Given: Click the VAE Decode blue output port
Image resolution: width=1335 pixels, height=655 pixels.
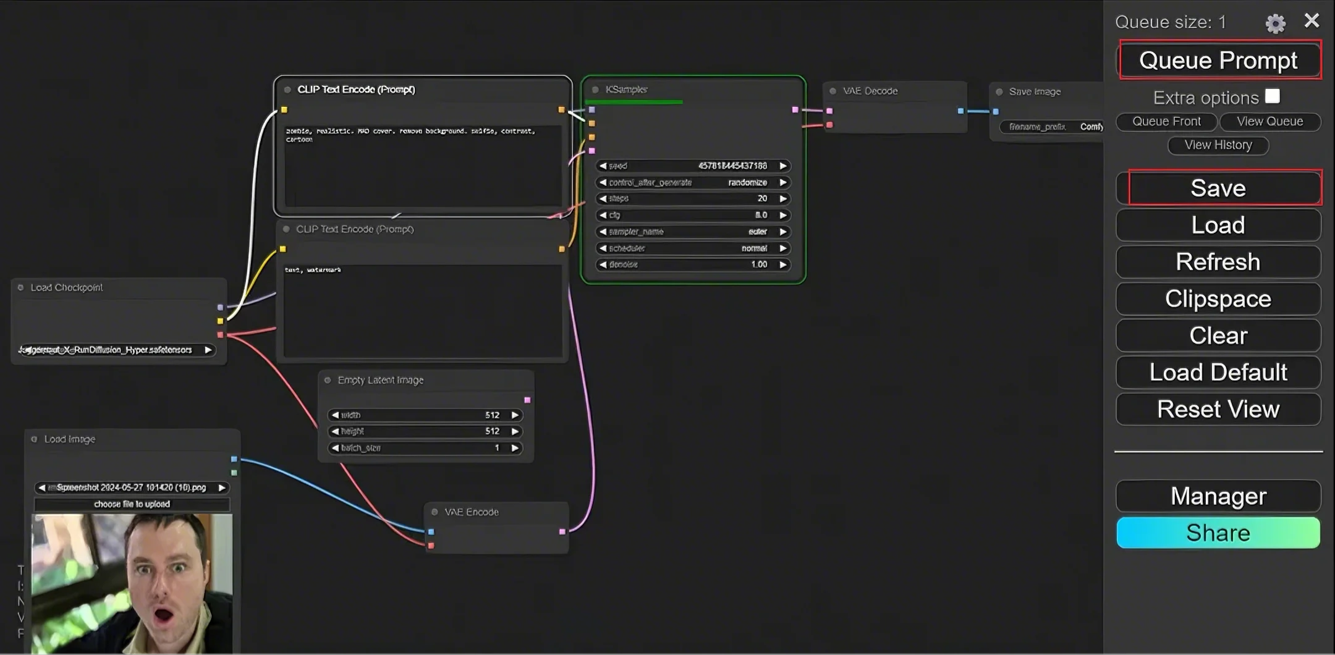Looking at the screenshot, I should [x=960, y=111].
